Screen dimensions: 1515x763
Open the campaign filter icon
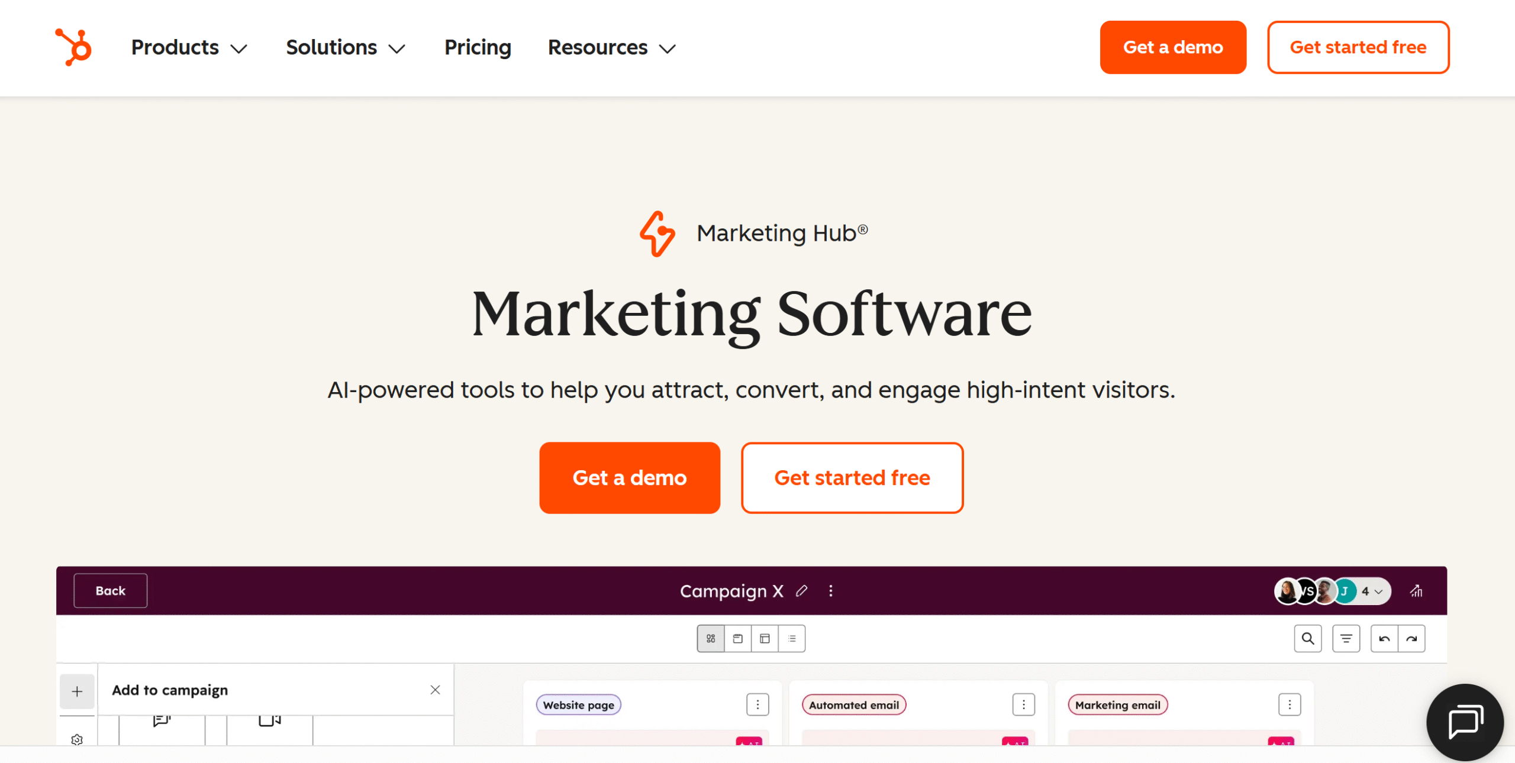tap(1346, 638)
